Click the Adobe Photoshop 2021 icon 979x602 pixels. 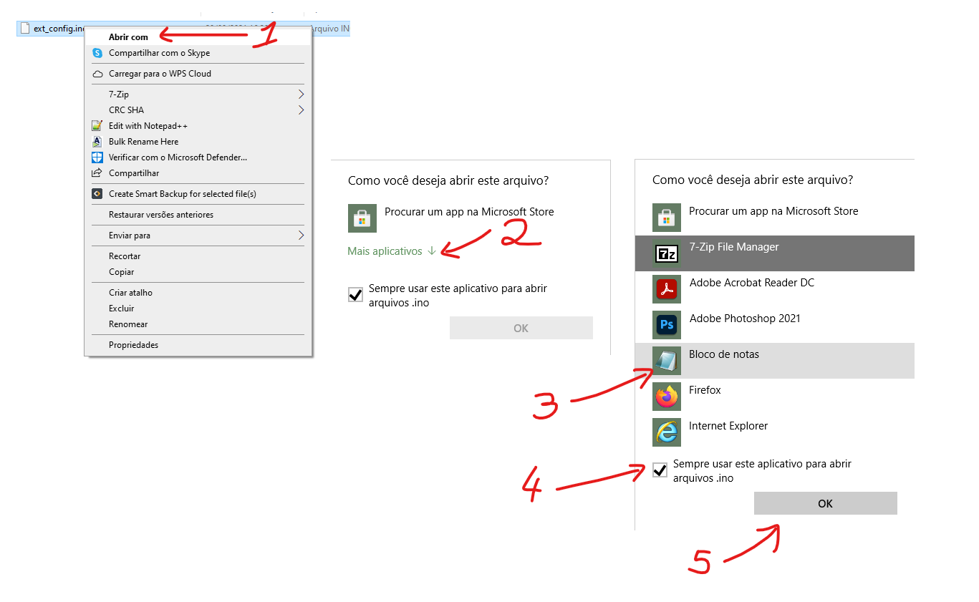pyautogui.click(x=667, y=325)
